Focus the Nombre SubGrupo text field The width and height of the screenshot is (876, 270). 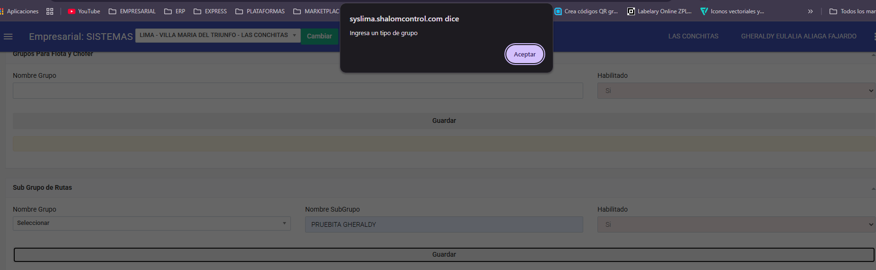(x=444, y=224)
